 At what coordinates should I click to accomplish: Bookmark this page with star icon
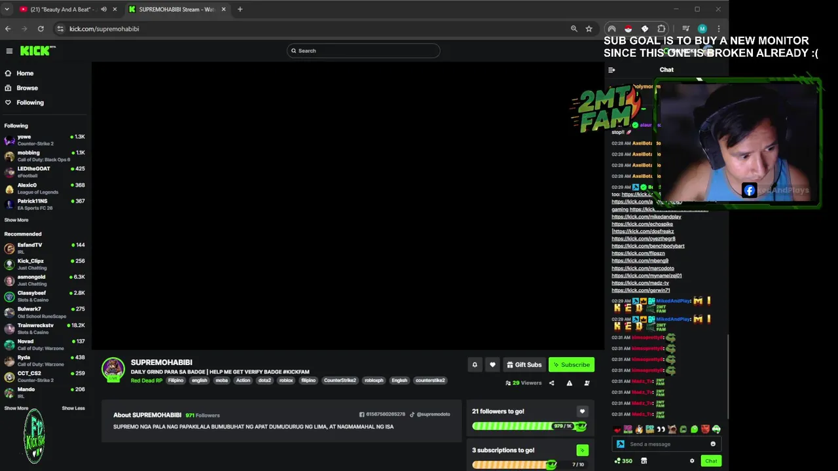tap(589, 29)
